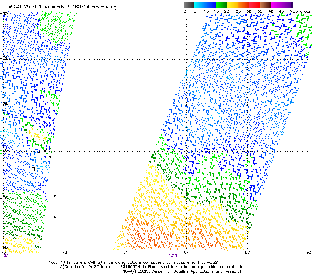The width and height of the screenshot is (312, 274).
Task: Click the green 15-20 knots legend swatch
Action: tap(222, 5)
